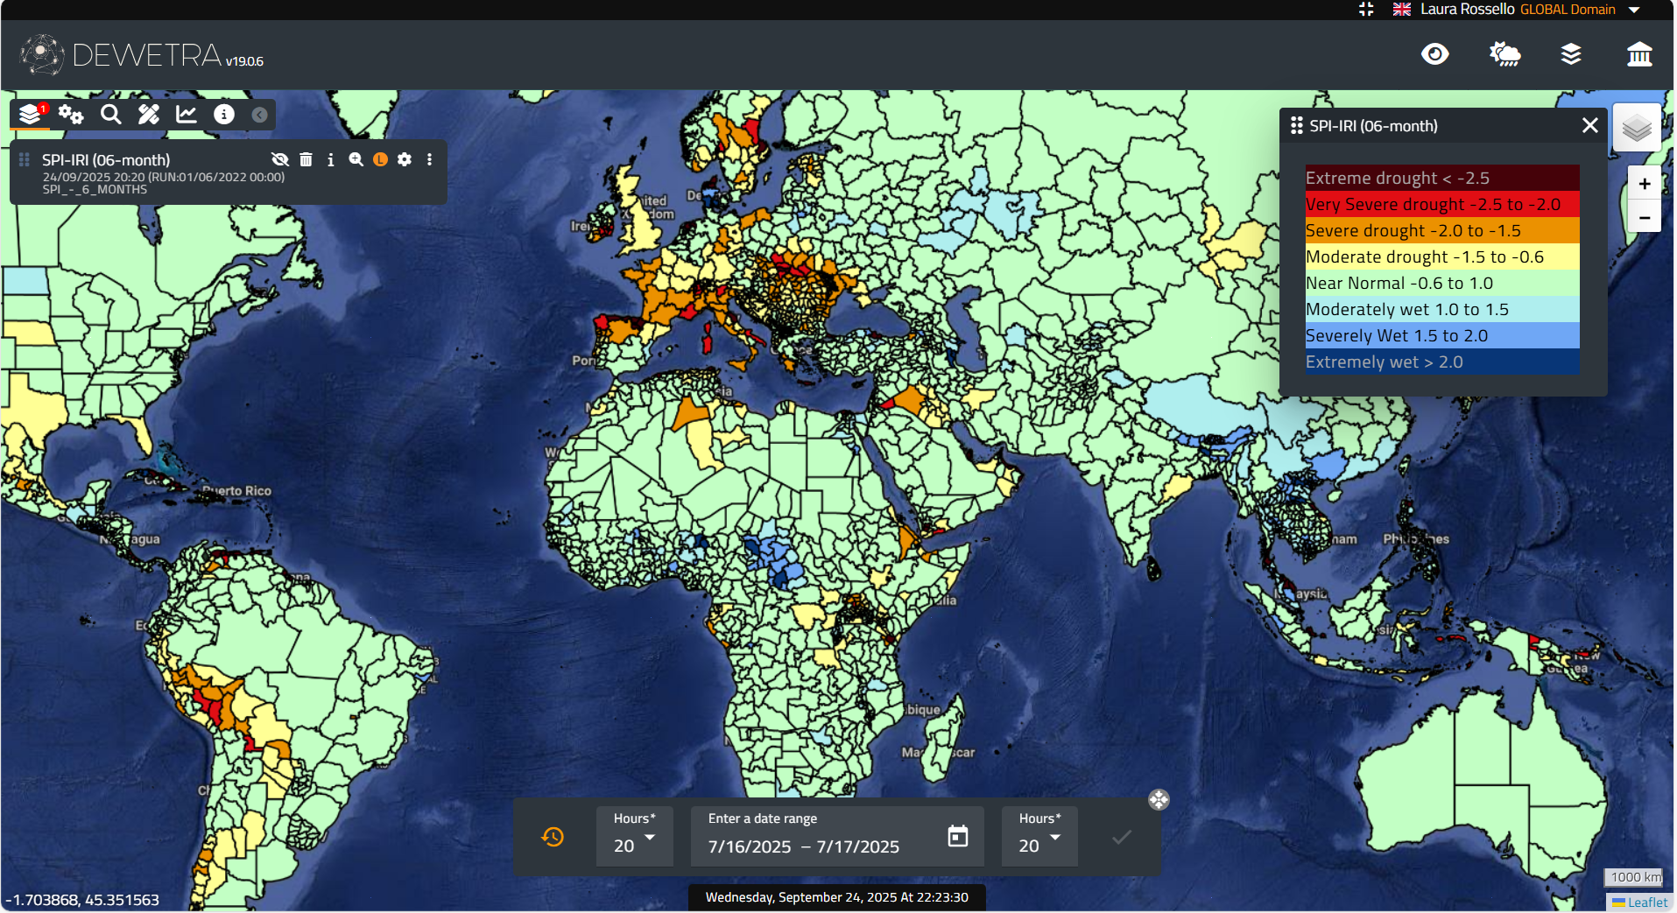Open the layers tab with the red badge
Viewport: 1677px width, 913px height.
(31, 115)
